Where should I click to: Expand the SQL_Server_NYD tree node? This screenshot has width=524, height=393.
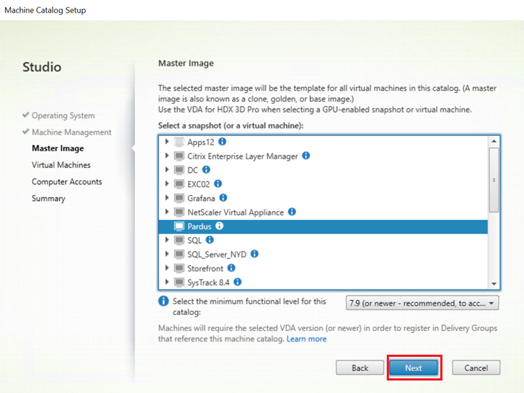[x=167, y=254]
